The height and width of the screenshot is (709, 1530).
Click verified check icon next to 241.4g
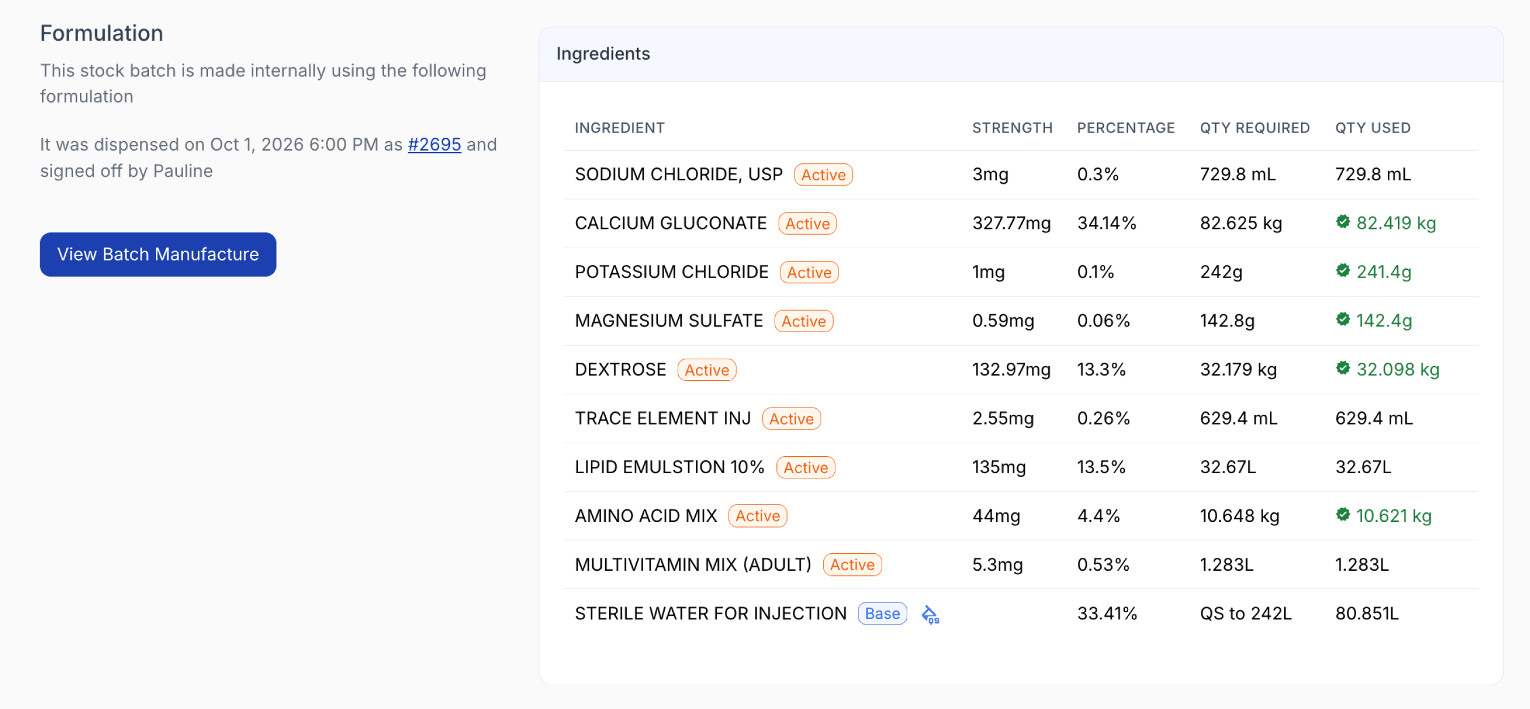pos(1343,271)
